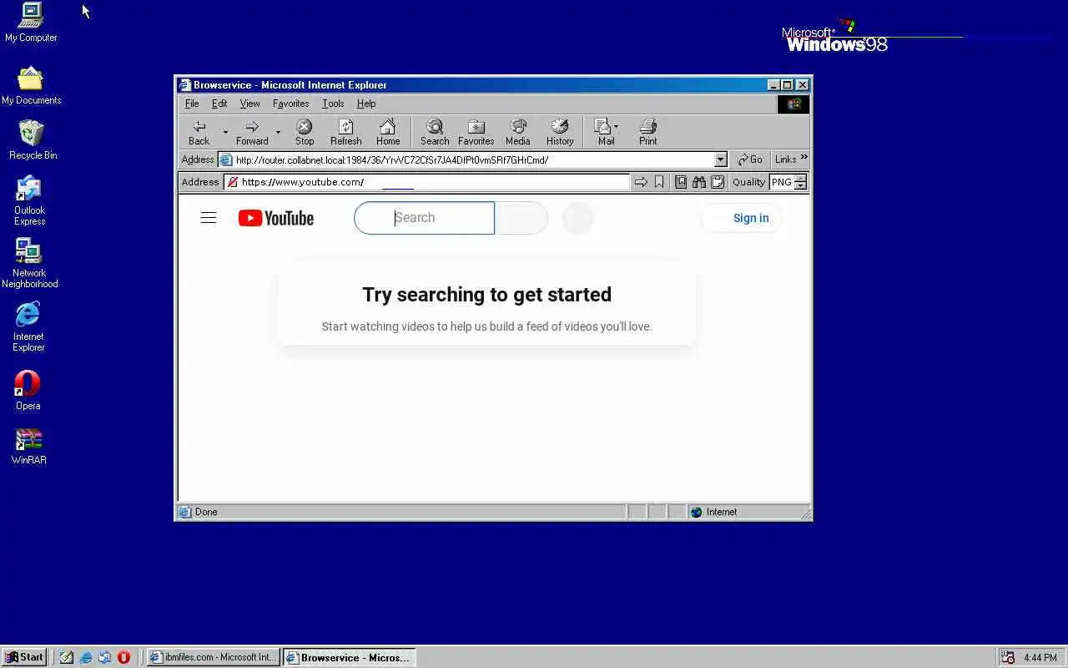The width and height of the screenshot is (1068, 668).
Task: Expand the Links bar chevron
Action: (804, 158)
